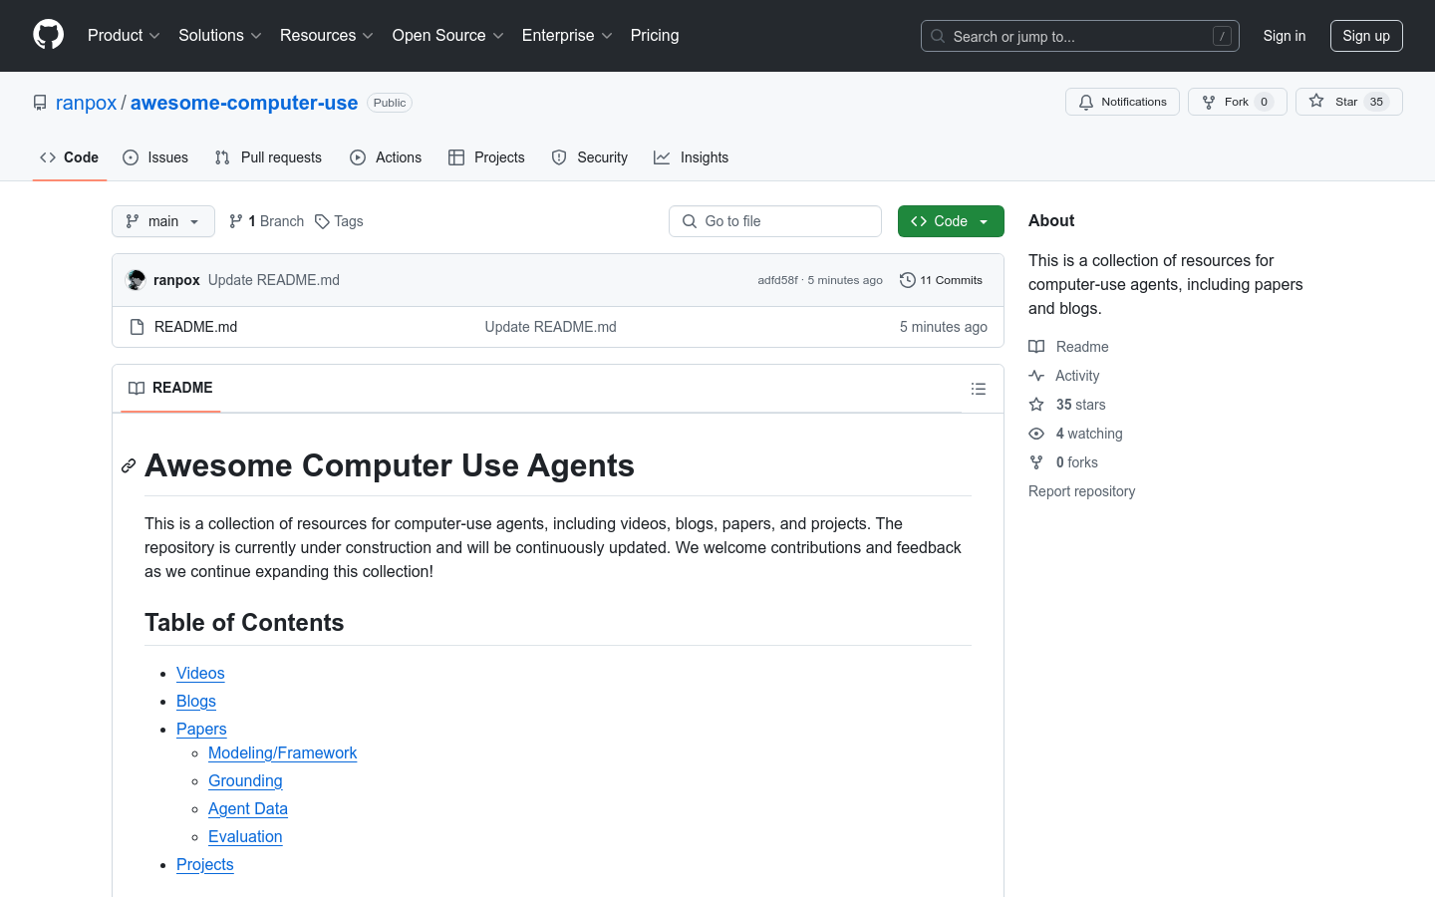Screen dimensions: 1435x897
Task: Go to the Pricing page
Action: pos(655,35)
